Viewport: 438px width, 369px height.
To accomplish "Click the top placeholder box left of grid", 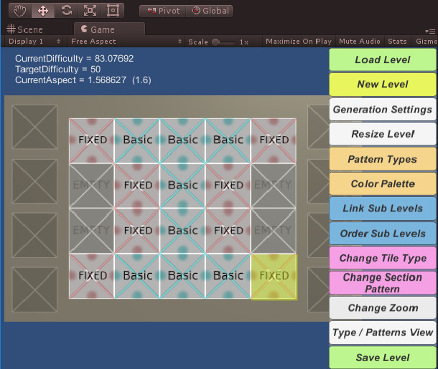I will [x=34, y=127].
